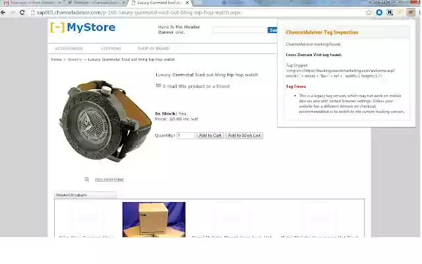This screenshot has width=422, height=264.
Task: Click the ChannelAdvisor Tag Inspection heading
Action: click(x=322, y=32)
